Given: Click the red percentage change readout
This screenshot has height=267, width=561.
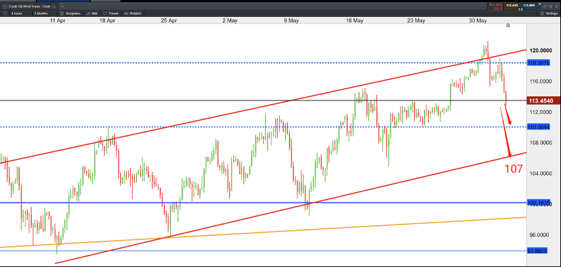Looking at the screenshot, I should [x=496, y=5].
